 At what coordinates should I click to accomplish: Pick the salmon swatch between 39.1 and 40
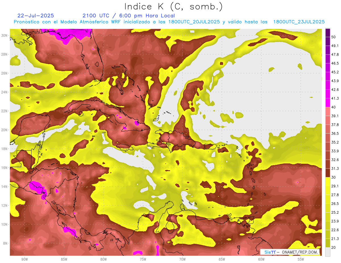point(328,111)
